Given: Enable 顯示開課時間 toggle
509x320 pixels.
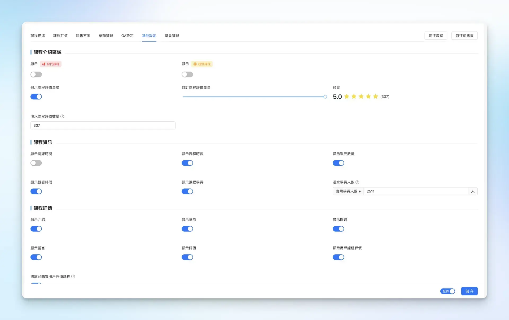Looking at the screenshot, I should tap(36, 163).
